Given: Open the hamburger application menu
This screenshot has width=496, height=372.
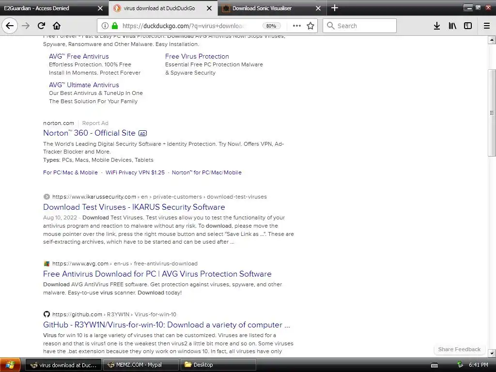Looking at the screenshot, I should [x=487, y=26].
